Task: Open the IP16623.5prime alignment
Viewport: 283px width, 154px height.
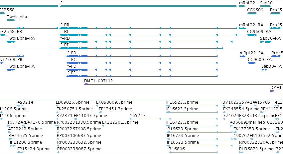Action: pos(200,132)
